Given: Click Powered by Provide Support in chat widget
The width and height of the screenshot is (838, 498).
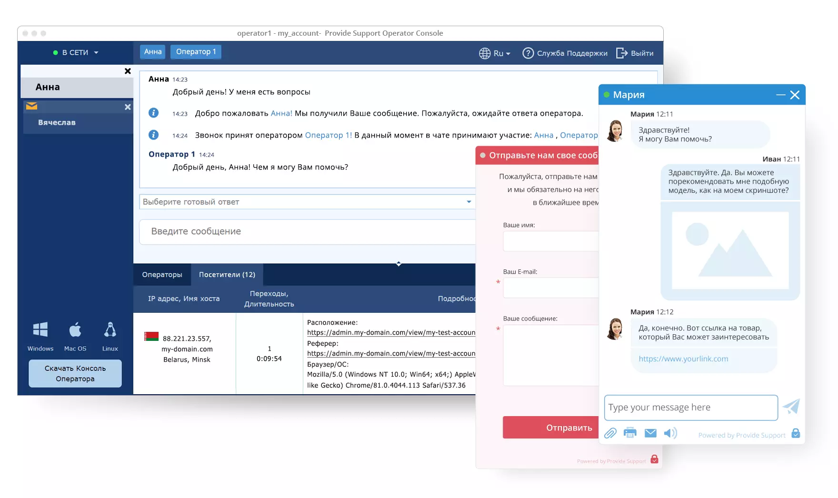Looking at the screenshot, I should coord(742,435).
